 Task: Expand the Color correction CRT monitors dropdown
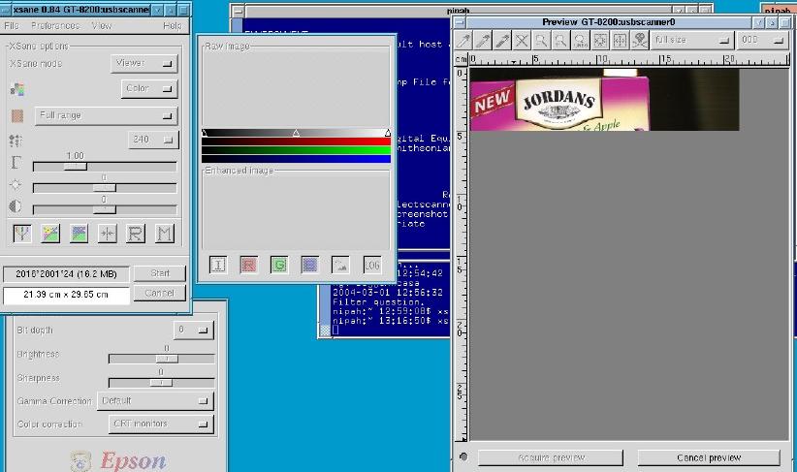pos(155,424)
